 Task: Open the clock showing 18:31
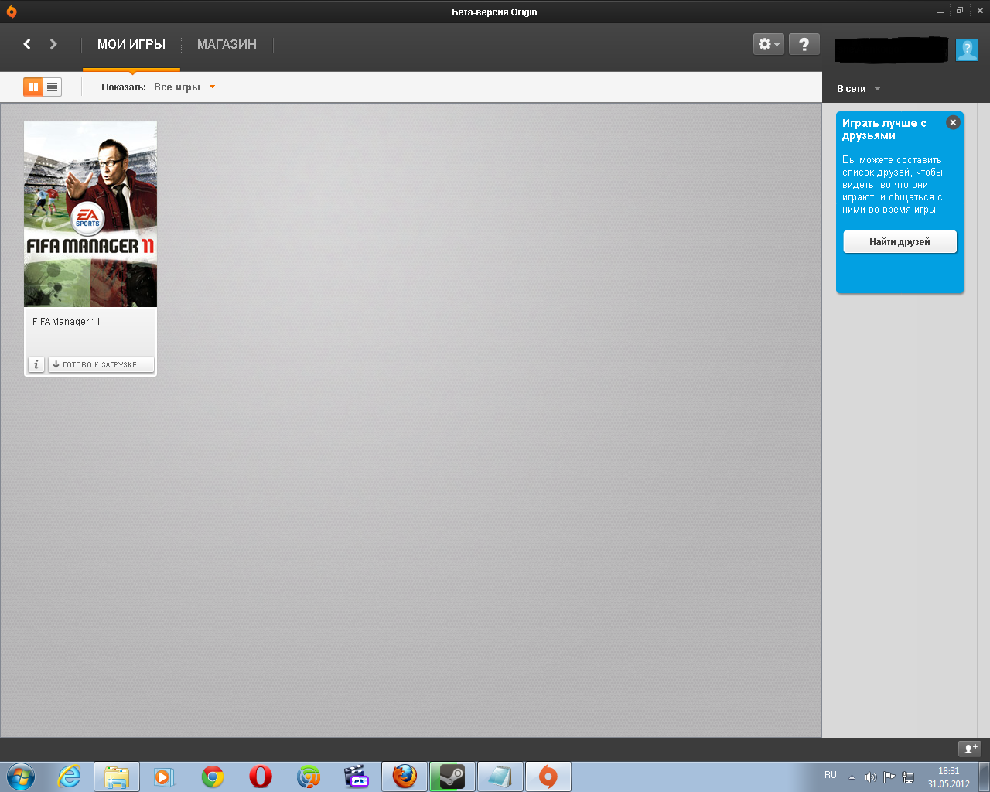tap(949, 777)
